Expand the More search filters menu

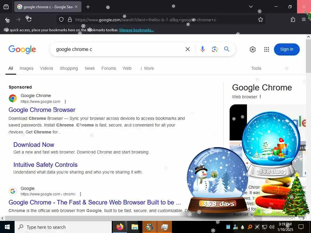(x=147, y=68)
